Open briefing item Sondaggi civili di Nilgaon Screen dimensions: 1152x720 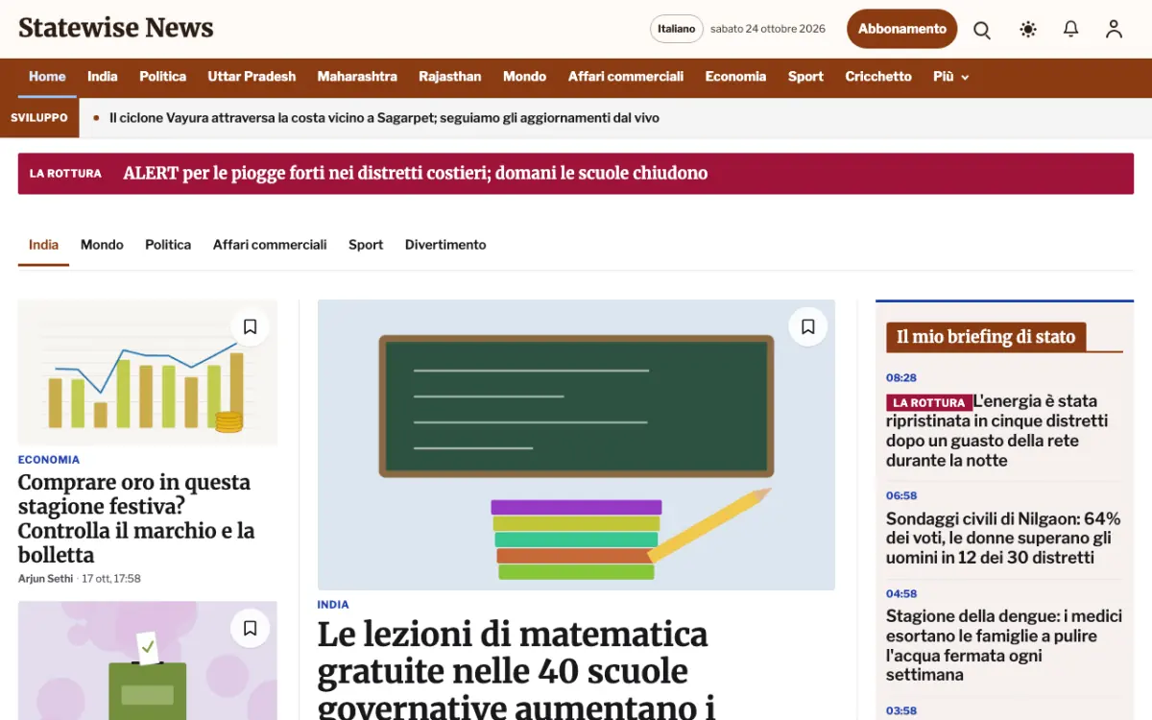click(1003, 539)
